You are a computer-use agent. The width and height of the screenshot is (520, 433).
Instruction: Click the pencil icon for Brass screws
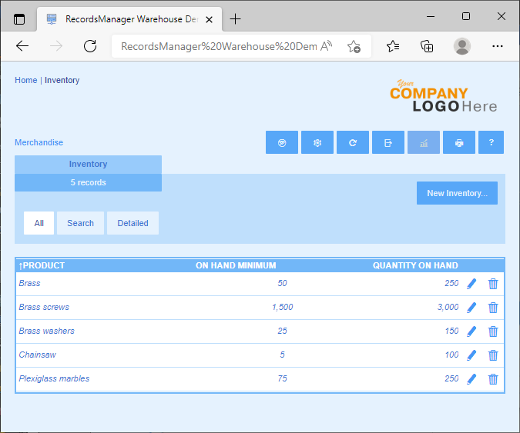[471, 308]
